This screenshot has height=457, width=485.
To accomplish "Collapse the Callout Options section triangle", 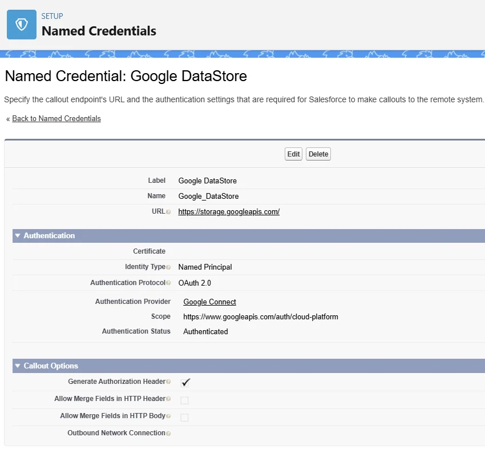I will click(18, 366).
